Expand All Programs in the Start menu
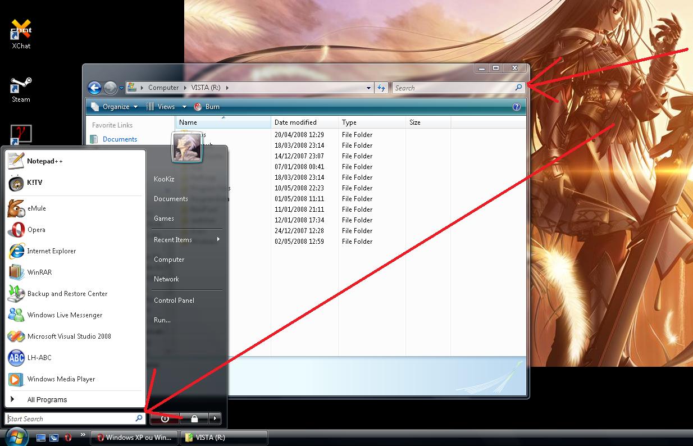The height and width of the screenshot is (446, 693). coord(47,400)
